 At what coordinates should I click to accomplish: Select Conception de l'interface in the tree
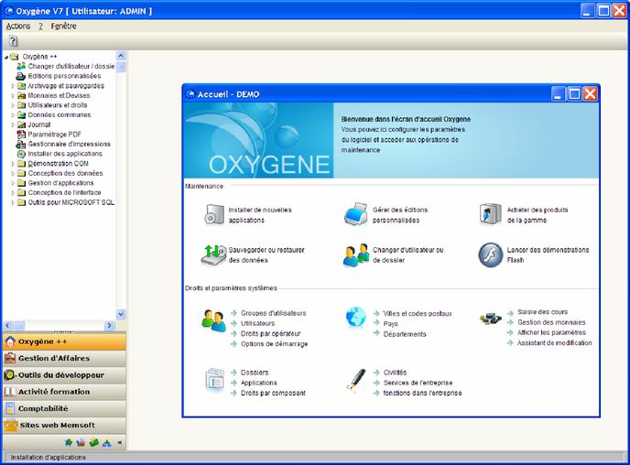[x=64, y=193]
